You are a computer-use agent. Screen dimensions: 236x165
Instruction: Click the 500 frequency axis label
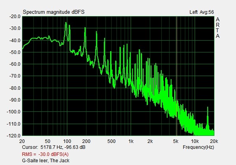pyautogui.click(x=111, y=141)
